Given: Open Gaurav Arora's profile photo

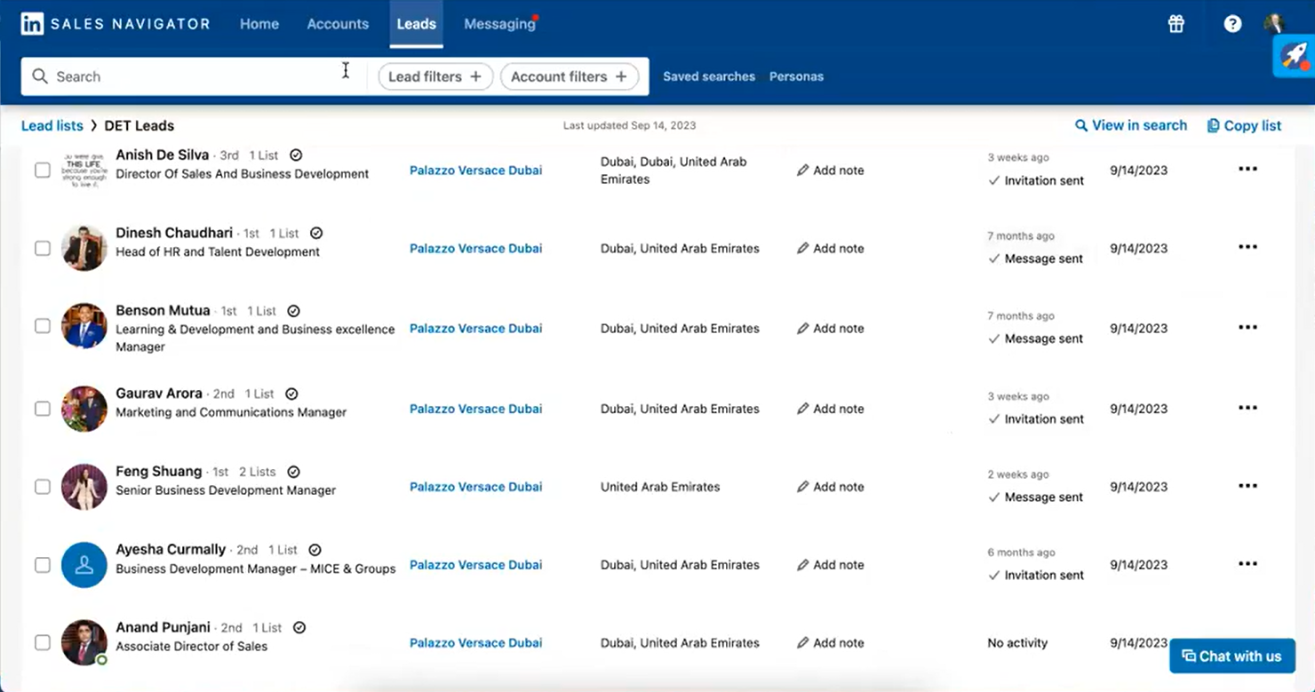Looking at the screenshot, I should (84, 409).
